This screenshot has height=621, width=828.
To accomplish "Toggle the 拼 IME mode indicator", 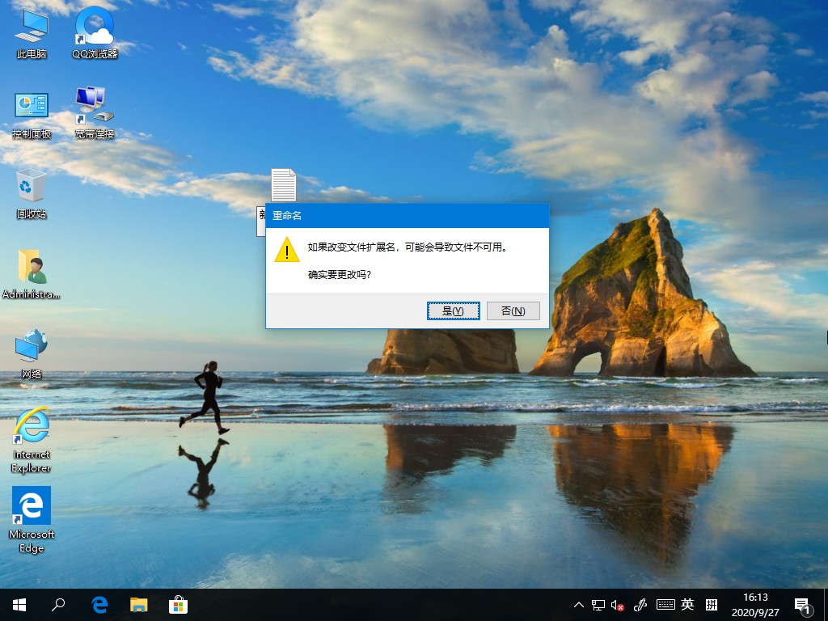I will click(710, 604).
